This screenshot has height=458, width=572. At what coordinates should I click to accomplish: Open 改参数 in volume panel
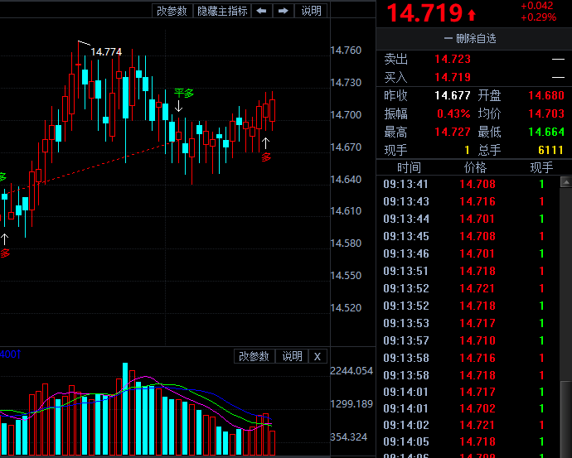click(254, 356)
